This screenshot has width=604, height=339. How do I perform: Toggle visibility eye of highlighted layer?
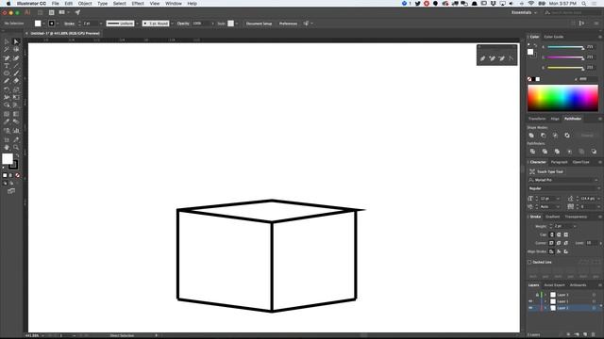coord(530,308)
